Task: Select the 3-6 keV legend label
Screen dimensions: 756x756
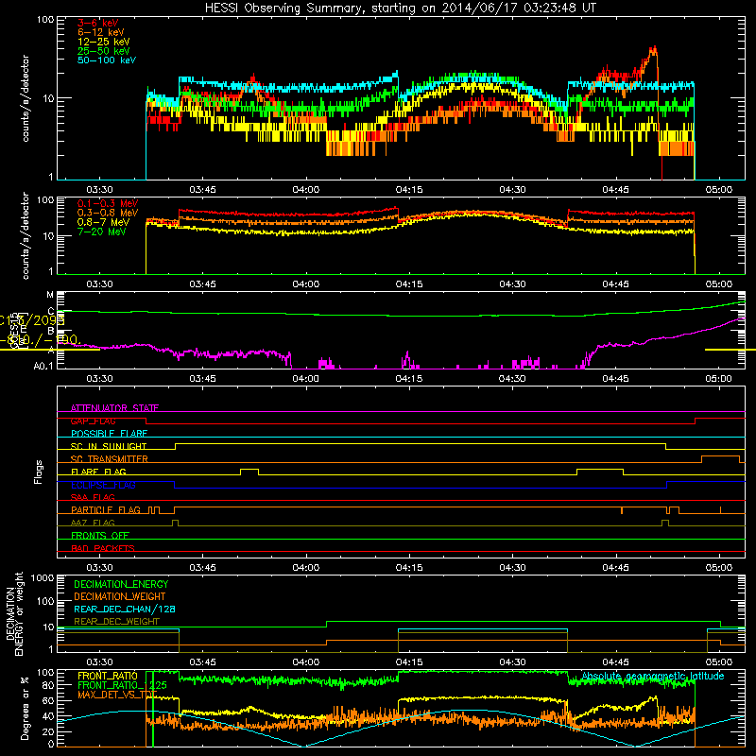Action: point(97,23)
